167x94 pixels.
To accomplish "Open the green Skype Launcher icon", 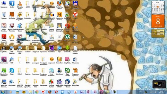I will (67, 72).
